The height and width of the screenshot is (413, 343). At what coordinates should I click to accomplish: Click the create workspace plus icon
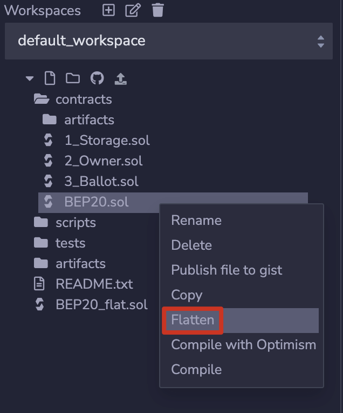109,10
